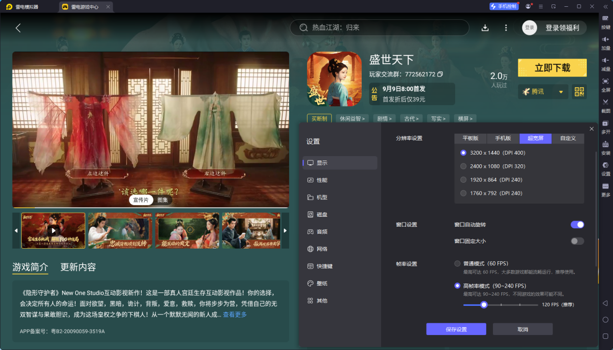613x350 pixels.
Task: Choose 普通模式 (60 FPS) frame rate
Action: (x=458, y=264)
